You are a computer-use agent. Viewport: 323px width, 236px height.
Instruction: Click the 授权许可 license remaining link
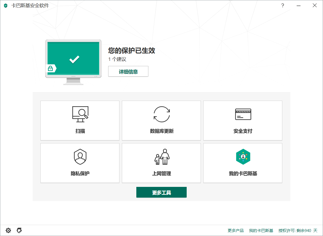(298, 230)
